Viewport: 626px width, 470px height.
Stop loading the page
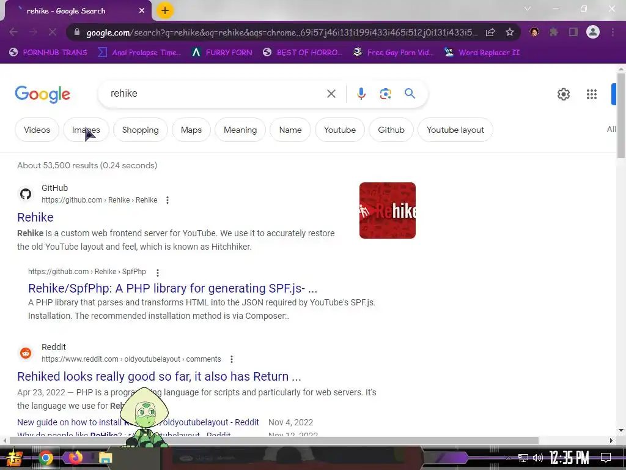53,32
